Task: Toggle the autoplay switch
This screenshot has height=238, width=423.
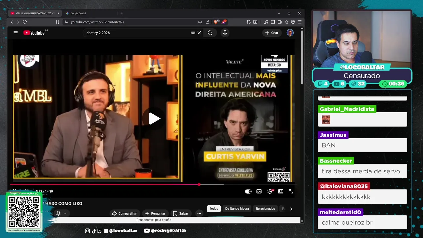Action: (248, 191)
